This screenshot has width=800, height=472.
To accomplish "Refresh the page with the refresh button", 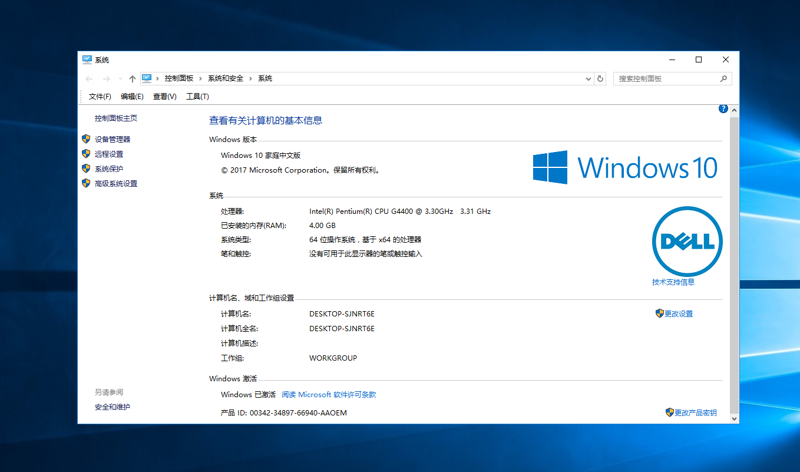I will coord(600,78).
